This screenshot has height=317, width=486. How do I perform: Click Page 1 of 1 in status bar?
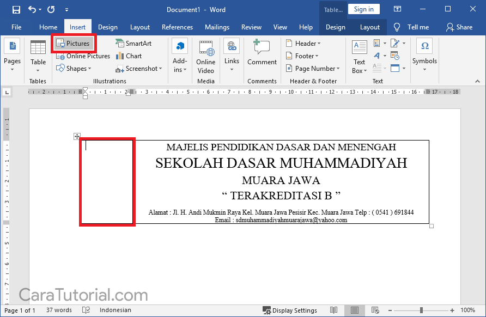(x=20, y=310)
